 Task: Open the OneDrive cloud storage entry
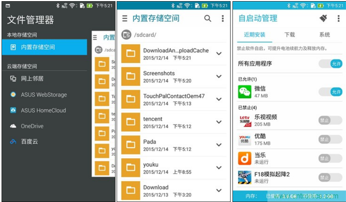32,126
